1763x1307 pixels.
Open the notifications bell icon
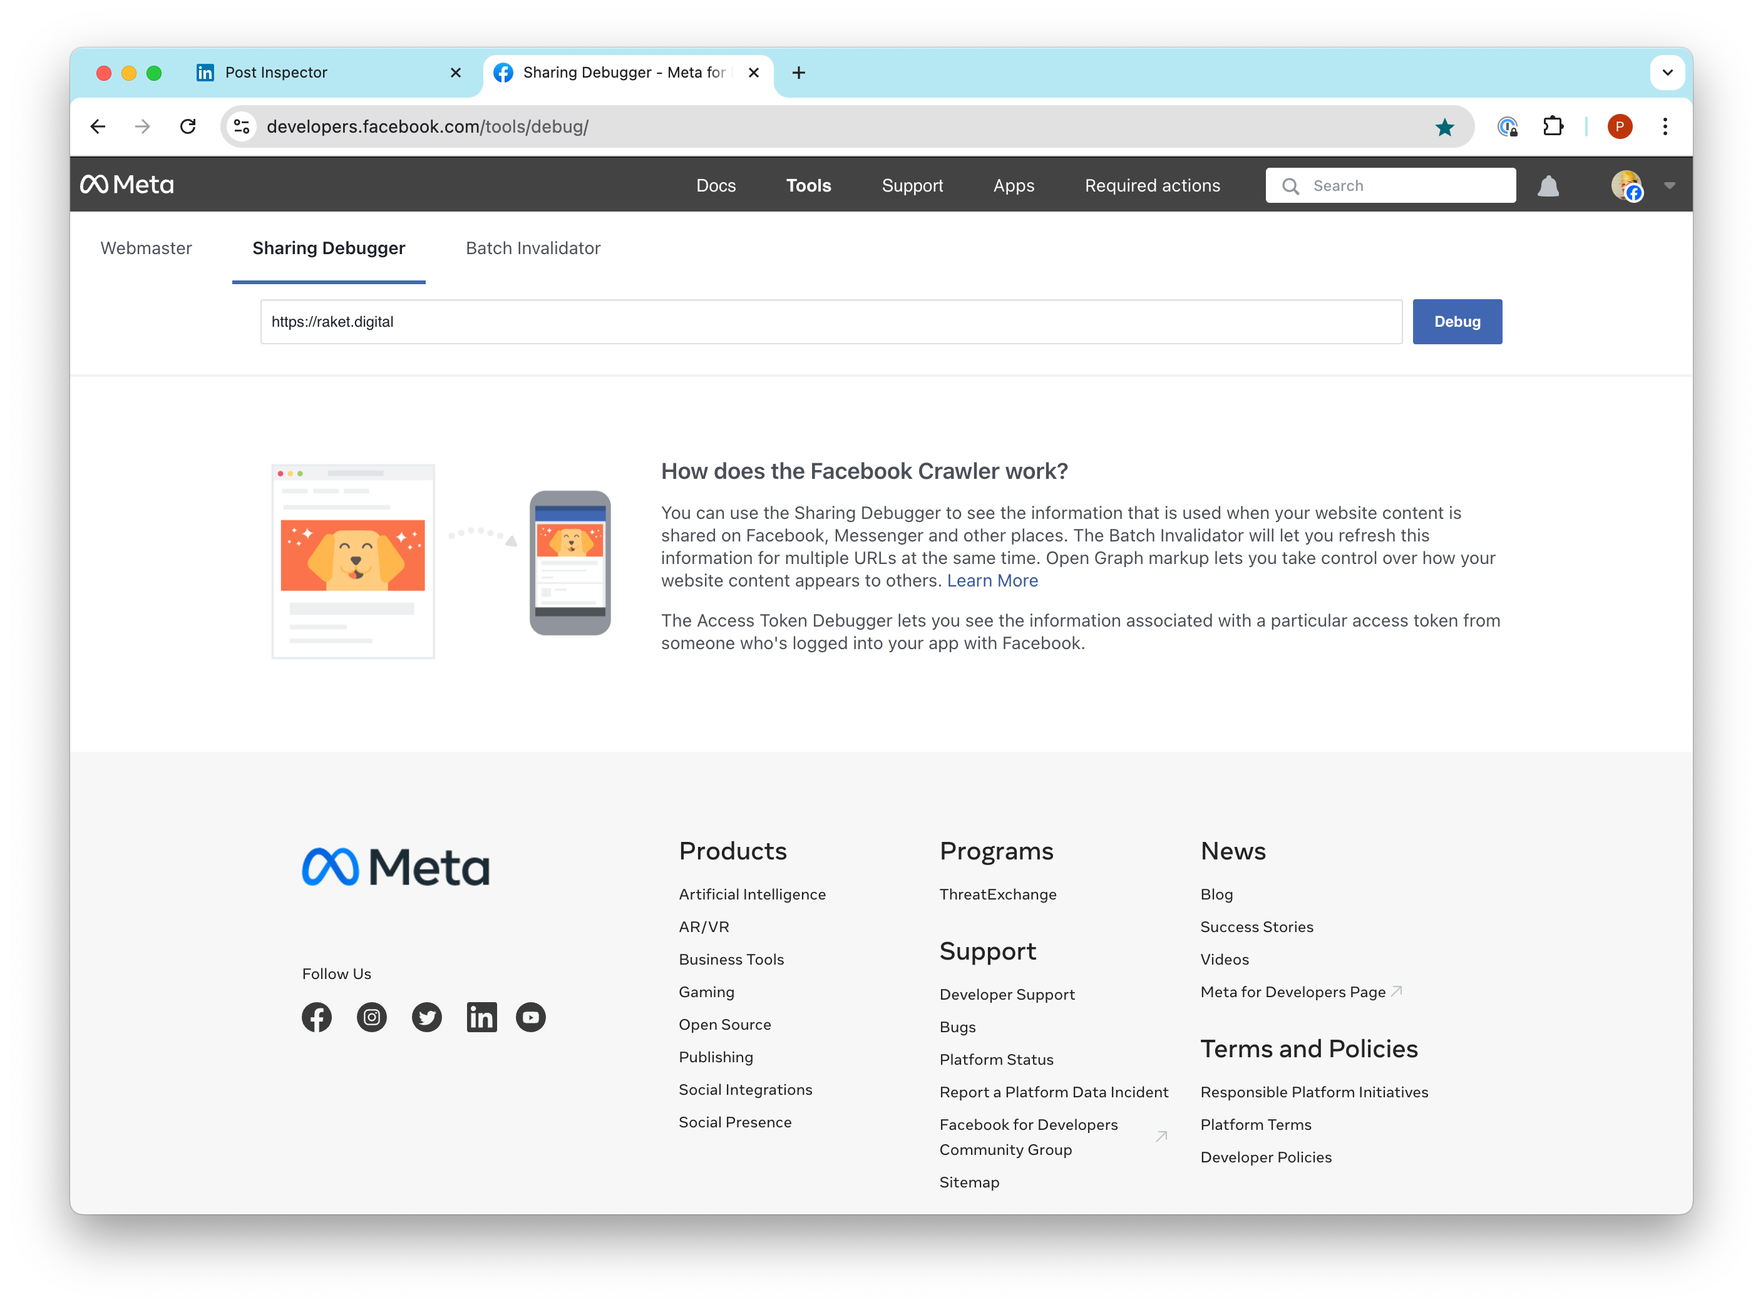pyautogui.click(x=1548, y=186)
